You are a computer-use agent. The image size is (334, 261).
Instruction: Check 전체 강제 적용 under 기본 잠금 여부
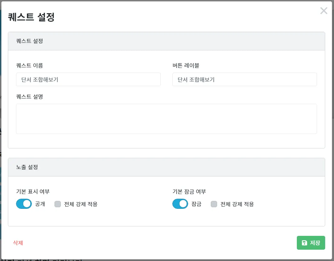click(214, 204)
